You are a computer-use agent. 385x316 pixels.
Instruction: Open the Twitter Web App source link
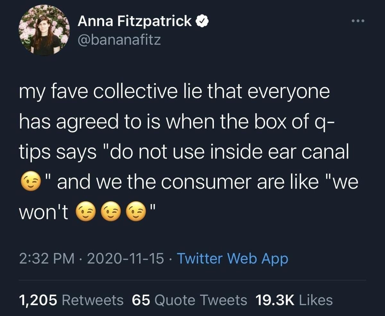pyautogui.click(x=232, y=259)
